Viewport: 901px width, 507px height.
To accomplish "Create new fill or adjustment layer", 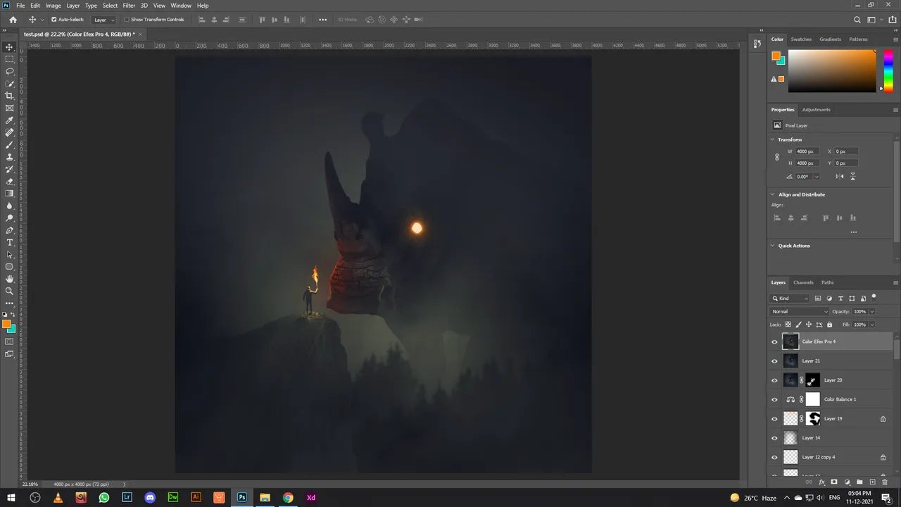I will coord(847,482).
